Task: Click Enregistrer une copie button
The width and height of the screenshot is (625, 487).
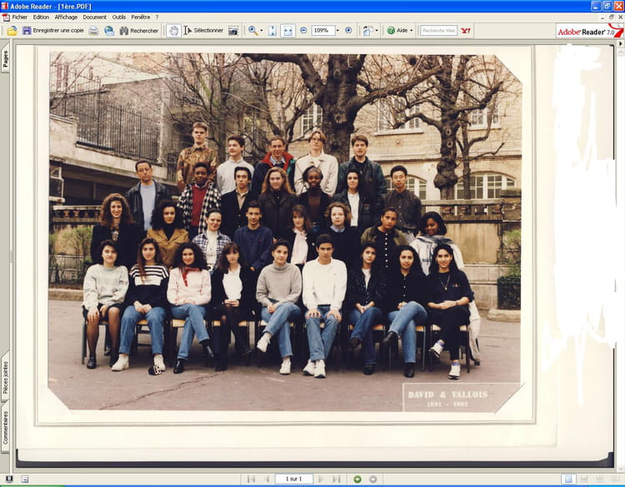Action: (52, 31)
